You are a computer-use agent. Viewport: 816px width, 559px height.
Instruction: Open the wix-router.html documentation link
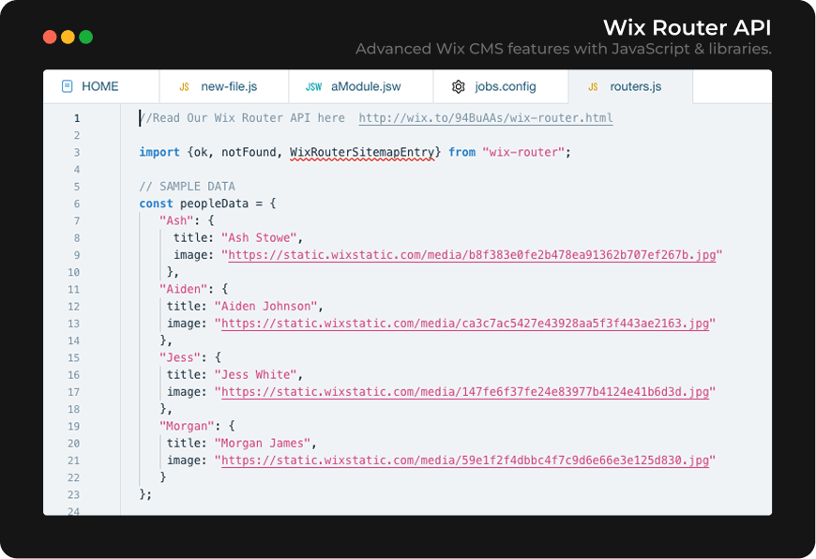tap(486, 118)
